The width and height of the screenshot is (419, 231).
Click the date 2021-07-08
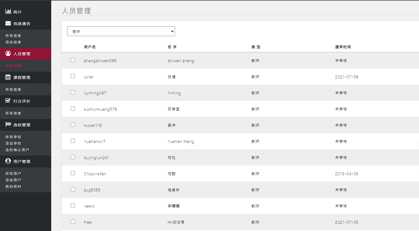347,77
